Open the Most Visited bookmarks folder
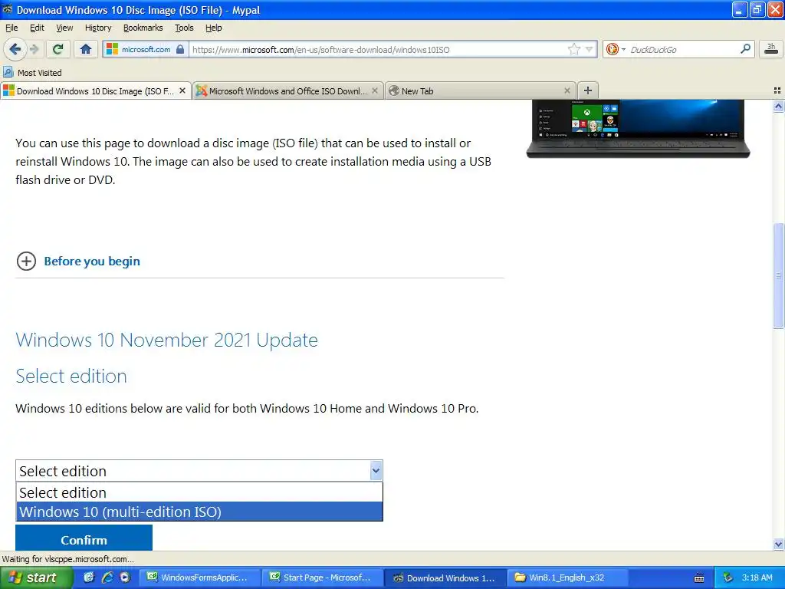This screenshot has height=589, width=785. tap(32, 73)
